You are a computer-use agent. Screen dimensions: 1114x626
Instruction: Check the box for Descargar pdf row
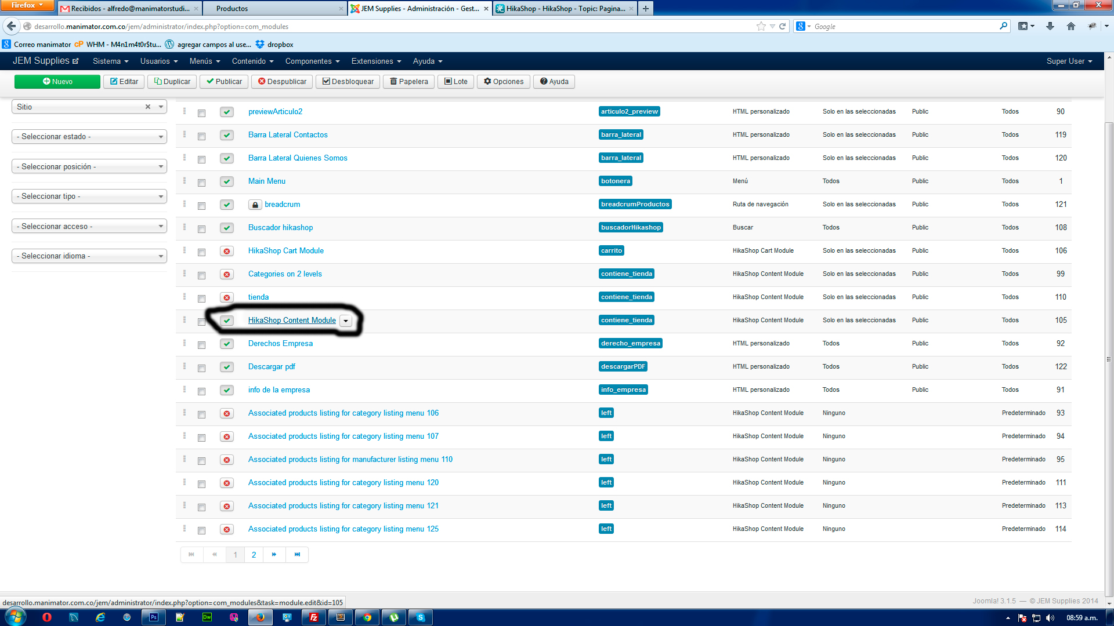coord(201,368)
